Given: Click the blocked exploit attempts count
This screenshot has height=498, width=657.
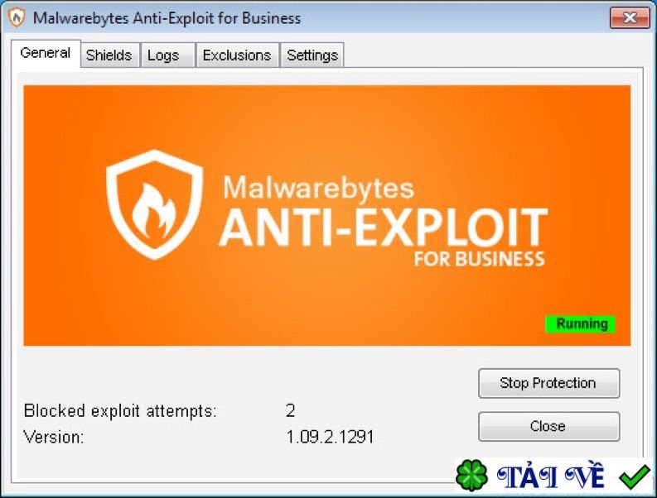Looking at the screenshot, I should point(290,410).
